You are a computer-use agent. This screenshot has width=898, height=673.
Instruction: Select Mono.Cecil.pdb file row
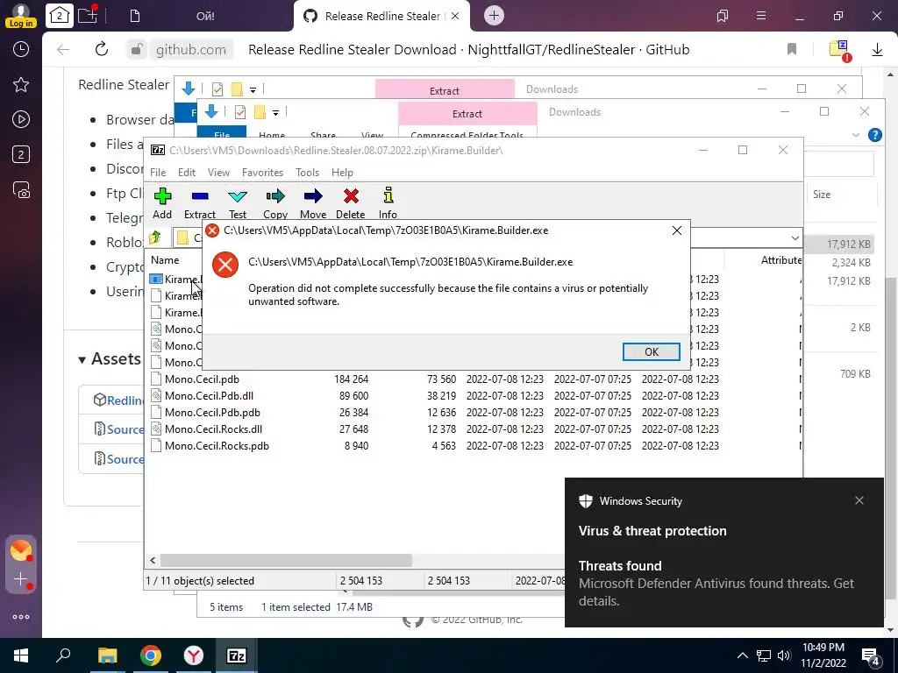click(473, 379)
